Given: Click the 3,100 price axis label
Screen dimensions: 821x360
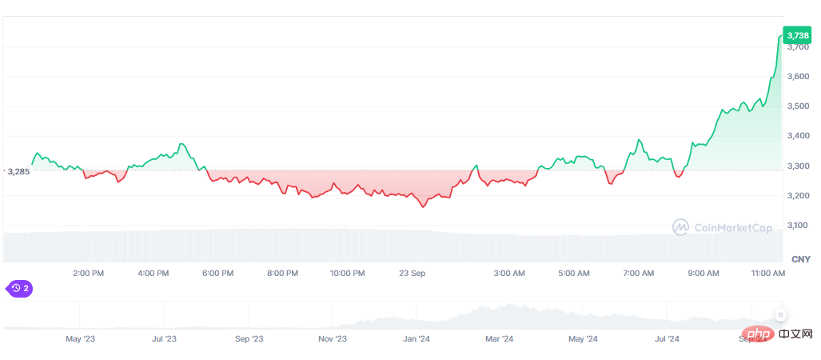Looking at the screenshot, I should 799,225.
